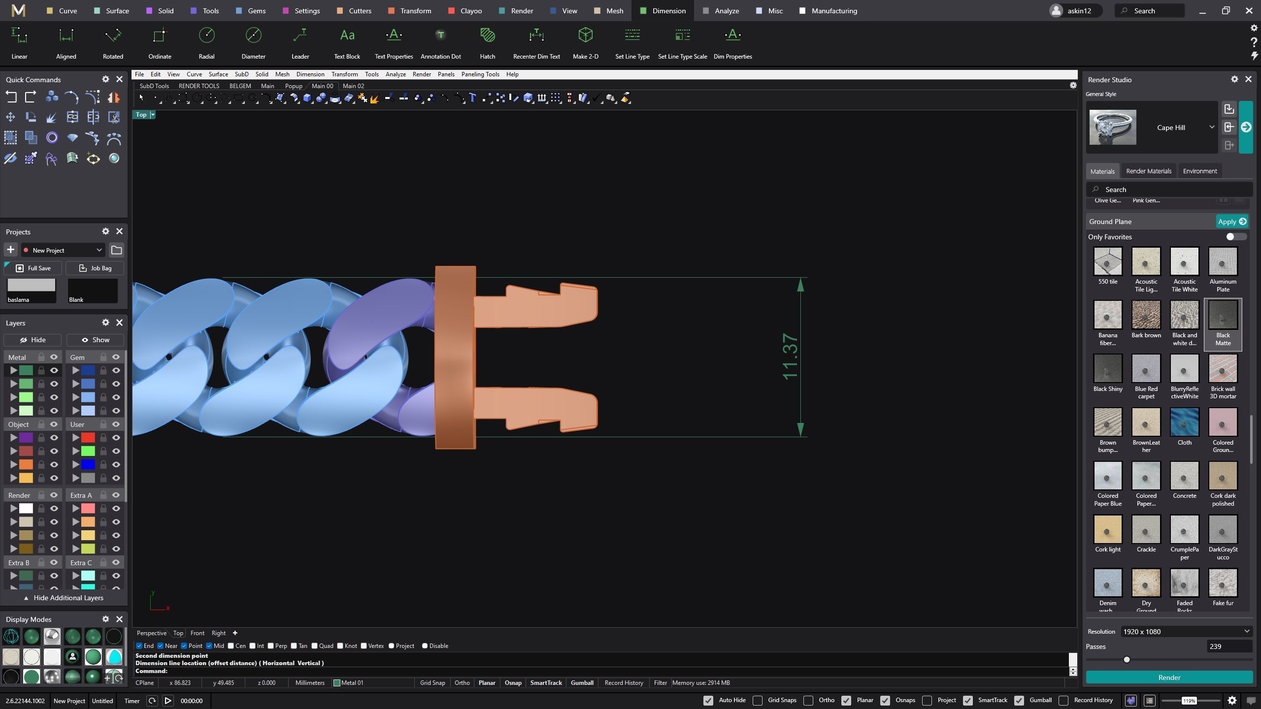The height and width of the screenshot is (709, 1261).
Task: Switch to the Environment tab
Action: (x=1199, y=171)
